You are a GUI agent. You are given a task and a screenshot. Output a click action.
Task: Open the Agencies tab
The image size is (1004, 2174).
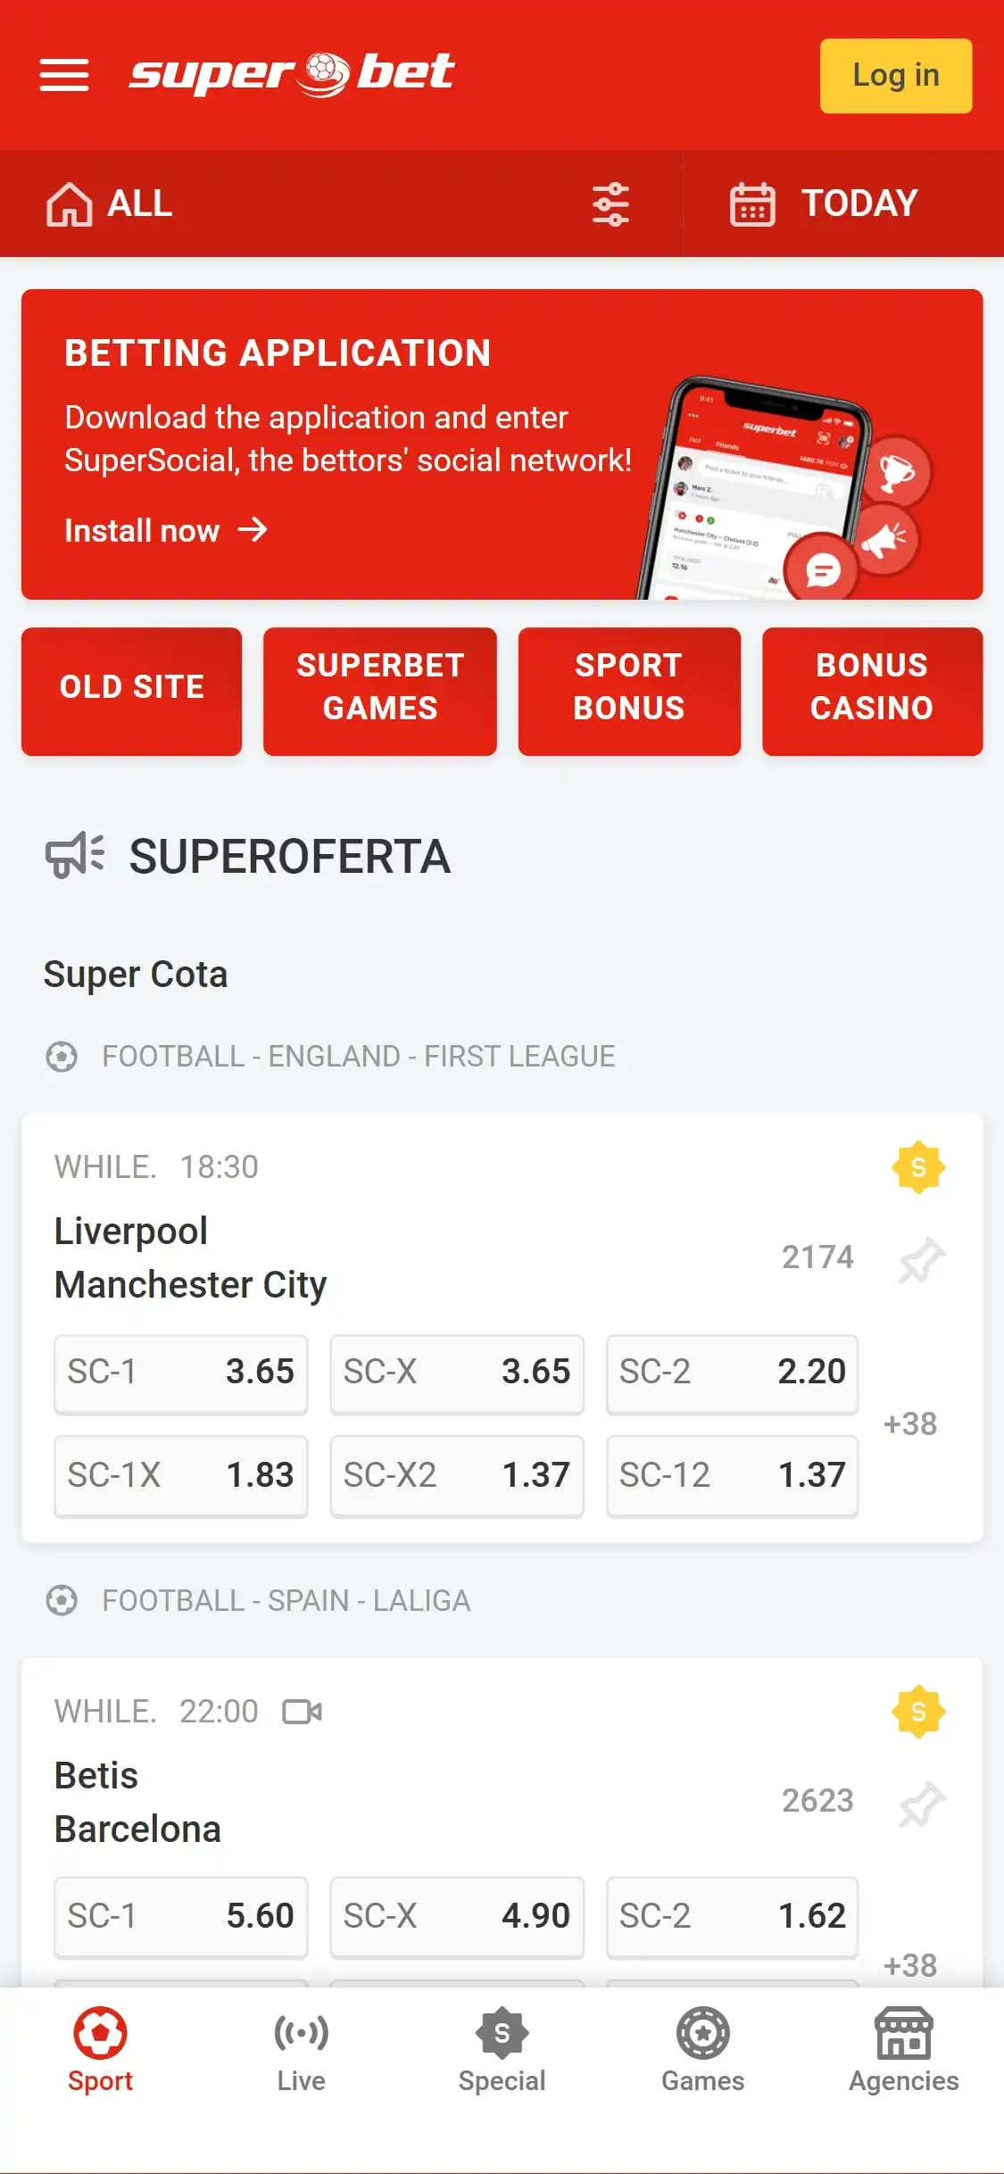pyautogui.click(x=903, y=2050)
